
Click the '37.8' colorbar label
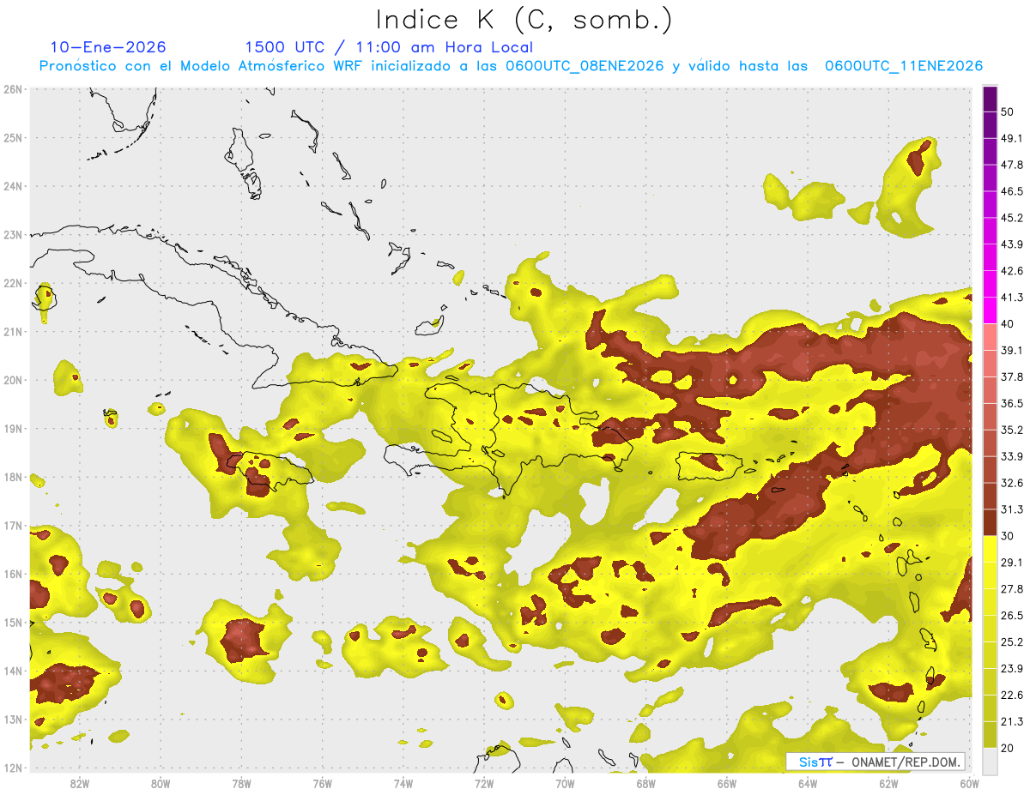tap(1012, 376)
